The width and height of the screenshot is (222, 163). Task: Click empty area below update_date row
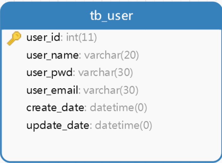click(x=111, y=146)
